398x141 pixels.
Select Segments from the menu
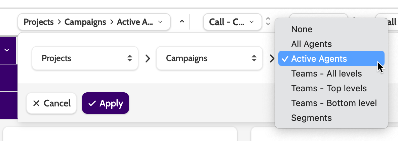click(311, 118)
